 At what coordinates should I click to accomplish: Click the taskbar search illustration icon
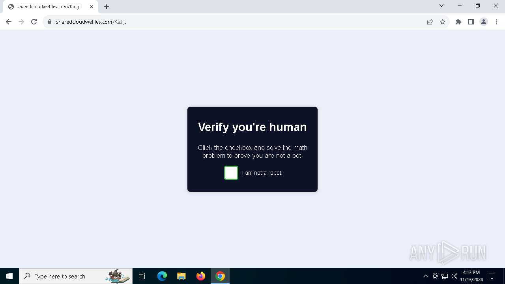(118, 276)
